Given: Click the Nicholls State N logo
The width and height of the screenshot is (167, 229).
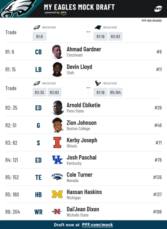Looking at the screenshot, I should (x=57, y=212).
